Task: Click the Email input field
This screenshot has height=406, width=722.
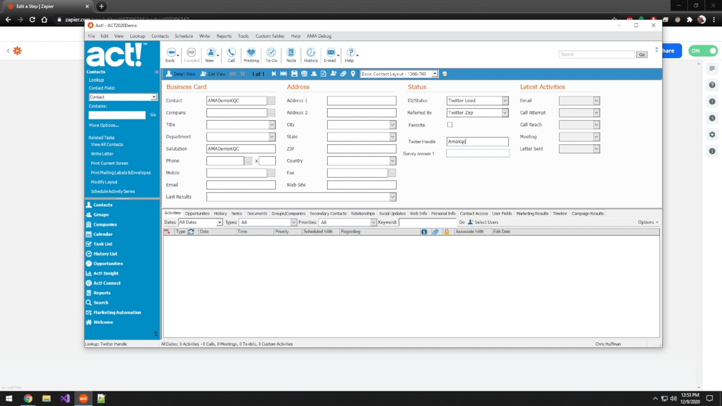Action: pos(241,185)
